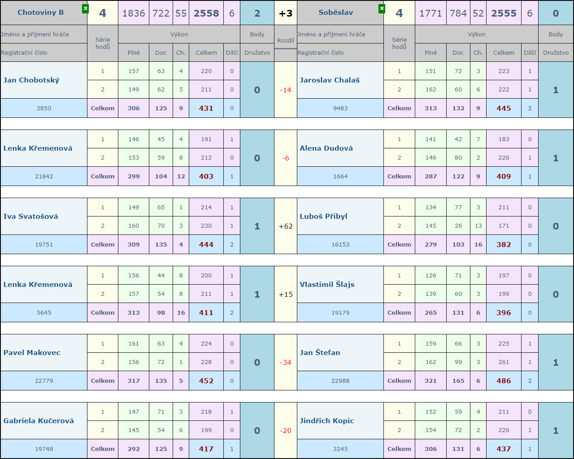The height and width of the screenshot is (459, 574).
Task: Click the difference value -20
Action: [286, 430]
